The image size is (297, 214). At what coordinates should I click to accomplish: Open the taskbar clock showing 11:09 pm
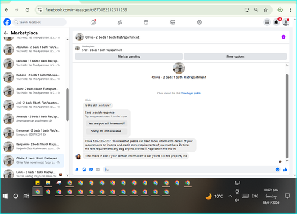[271, 196]
